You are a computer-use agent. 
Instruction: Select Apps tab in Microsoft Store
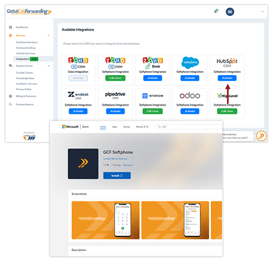pyautogui.click(x=115, y=127)
